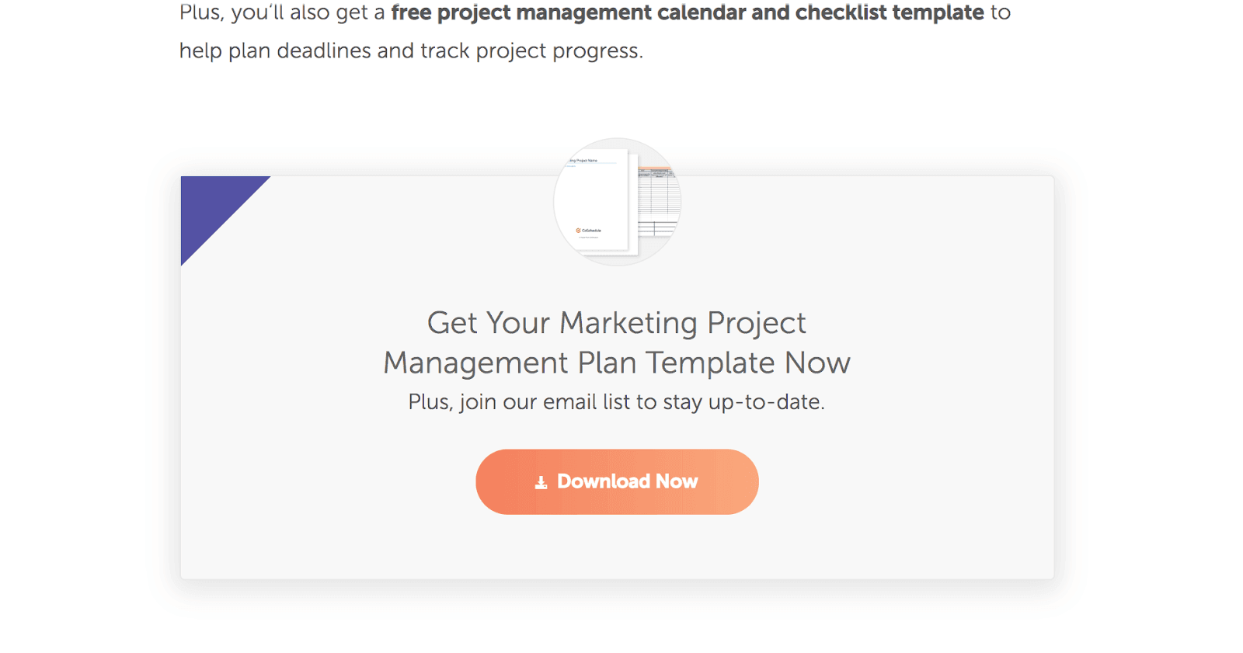Click the small caption under the CoSchedule logo
This screenshot has width=1243, height=653.
(x=588, y=237)
